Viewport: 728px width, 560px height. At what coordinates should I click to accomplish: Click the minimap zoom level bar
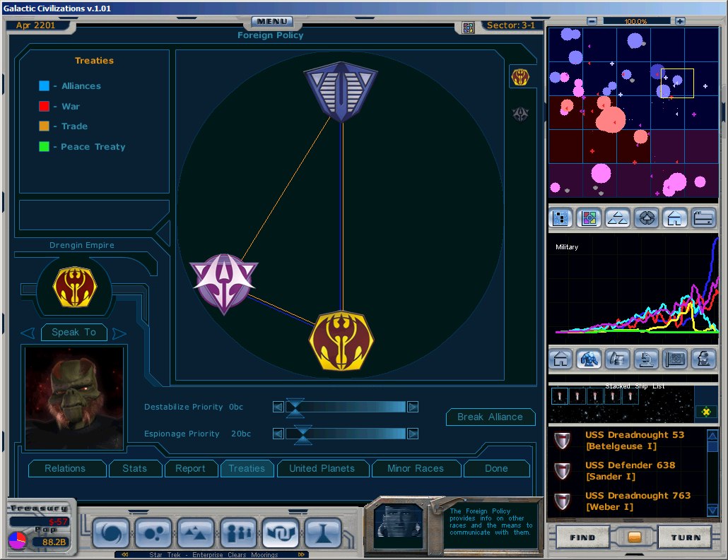tap(636, 21)
